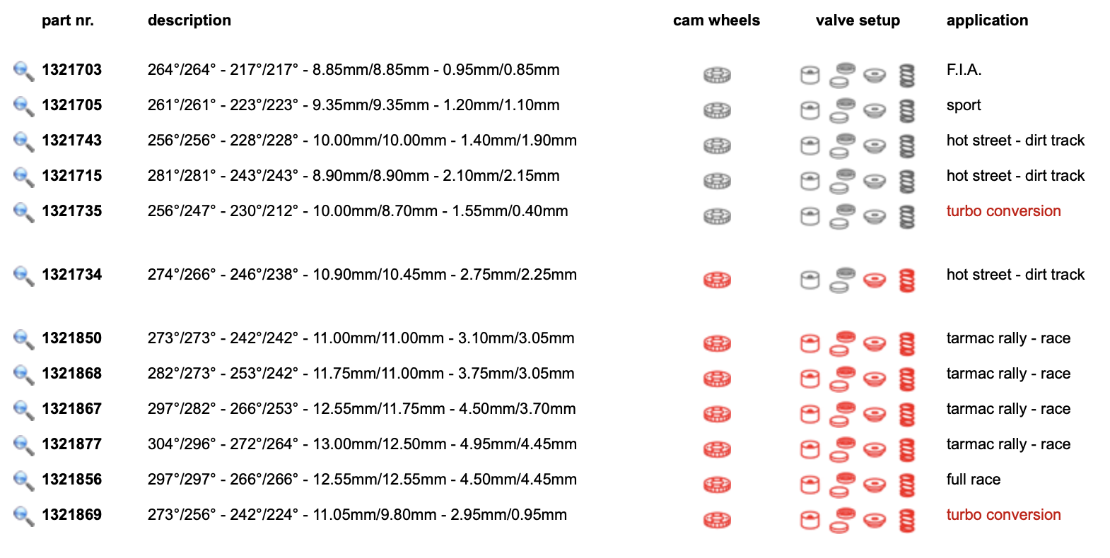Select the red cam wheel icon for 1321850
Viewport: 1110px width, 558px height.
717,343
